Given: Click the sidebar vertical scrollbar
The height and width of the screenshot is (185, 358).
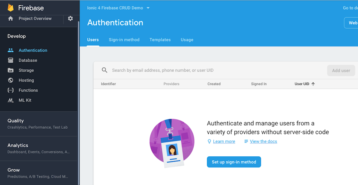Looking at the screenshot, I should (78, 103).
